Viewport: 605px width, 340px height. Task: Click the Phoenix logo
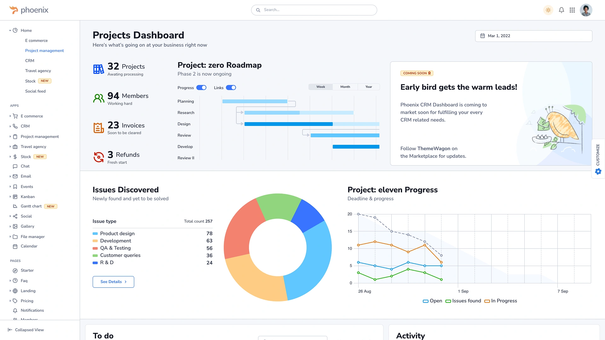point(29,10)
